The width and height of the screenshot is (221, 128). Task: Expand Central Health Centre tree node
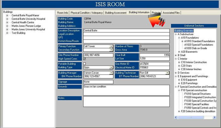pos(7,22)
